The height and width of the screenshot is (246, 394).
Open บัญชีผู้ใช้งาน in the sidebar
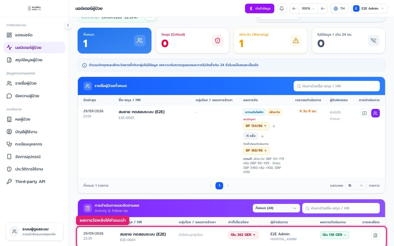[34, 132]
